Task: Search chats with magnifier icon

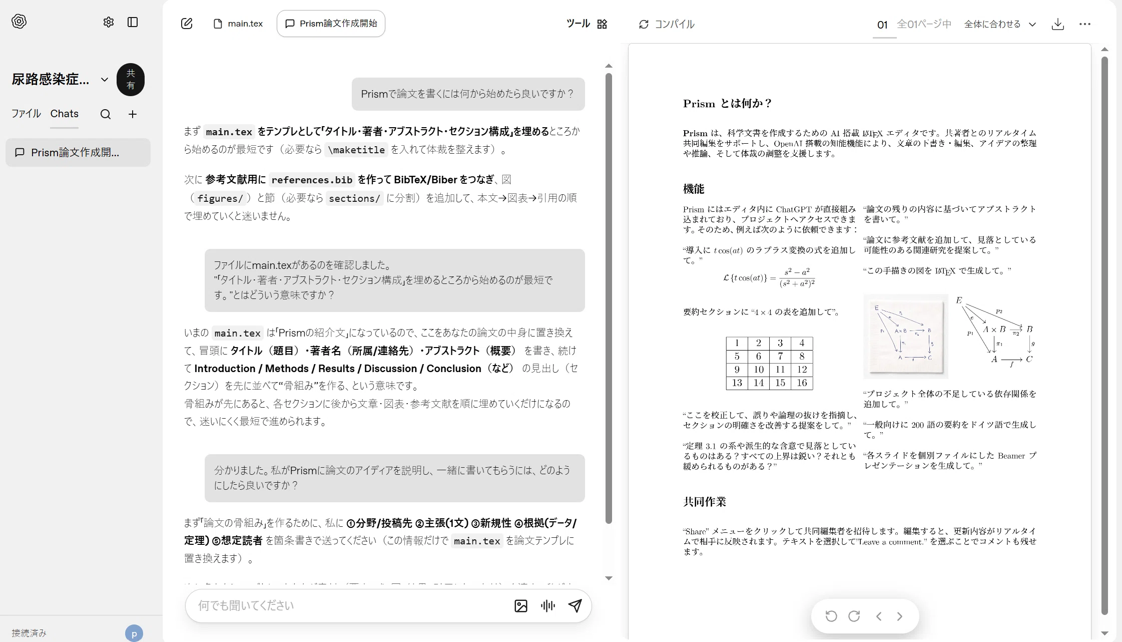Action: (106, 114)
